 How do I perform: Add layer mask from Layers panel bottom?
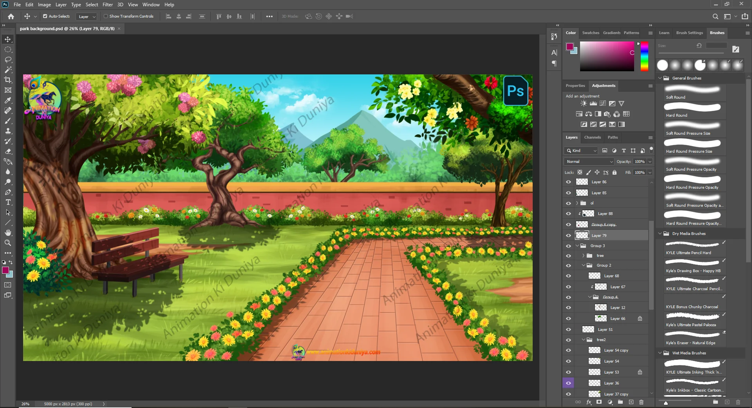599,402
